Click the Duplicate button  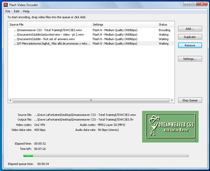(x=190, y=37)
